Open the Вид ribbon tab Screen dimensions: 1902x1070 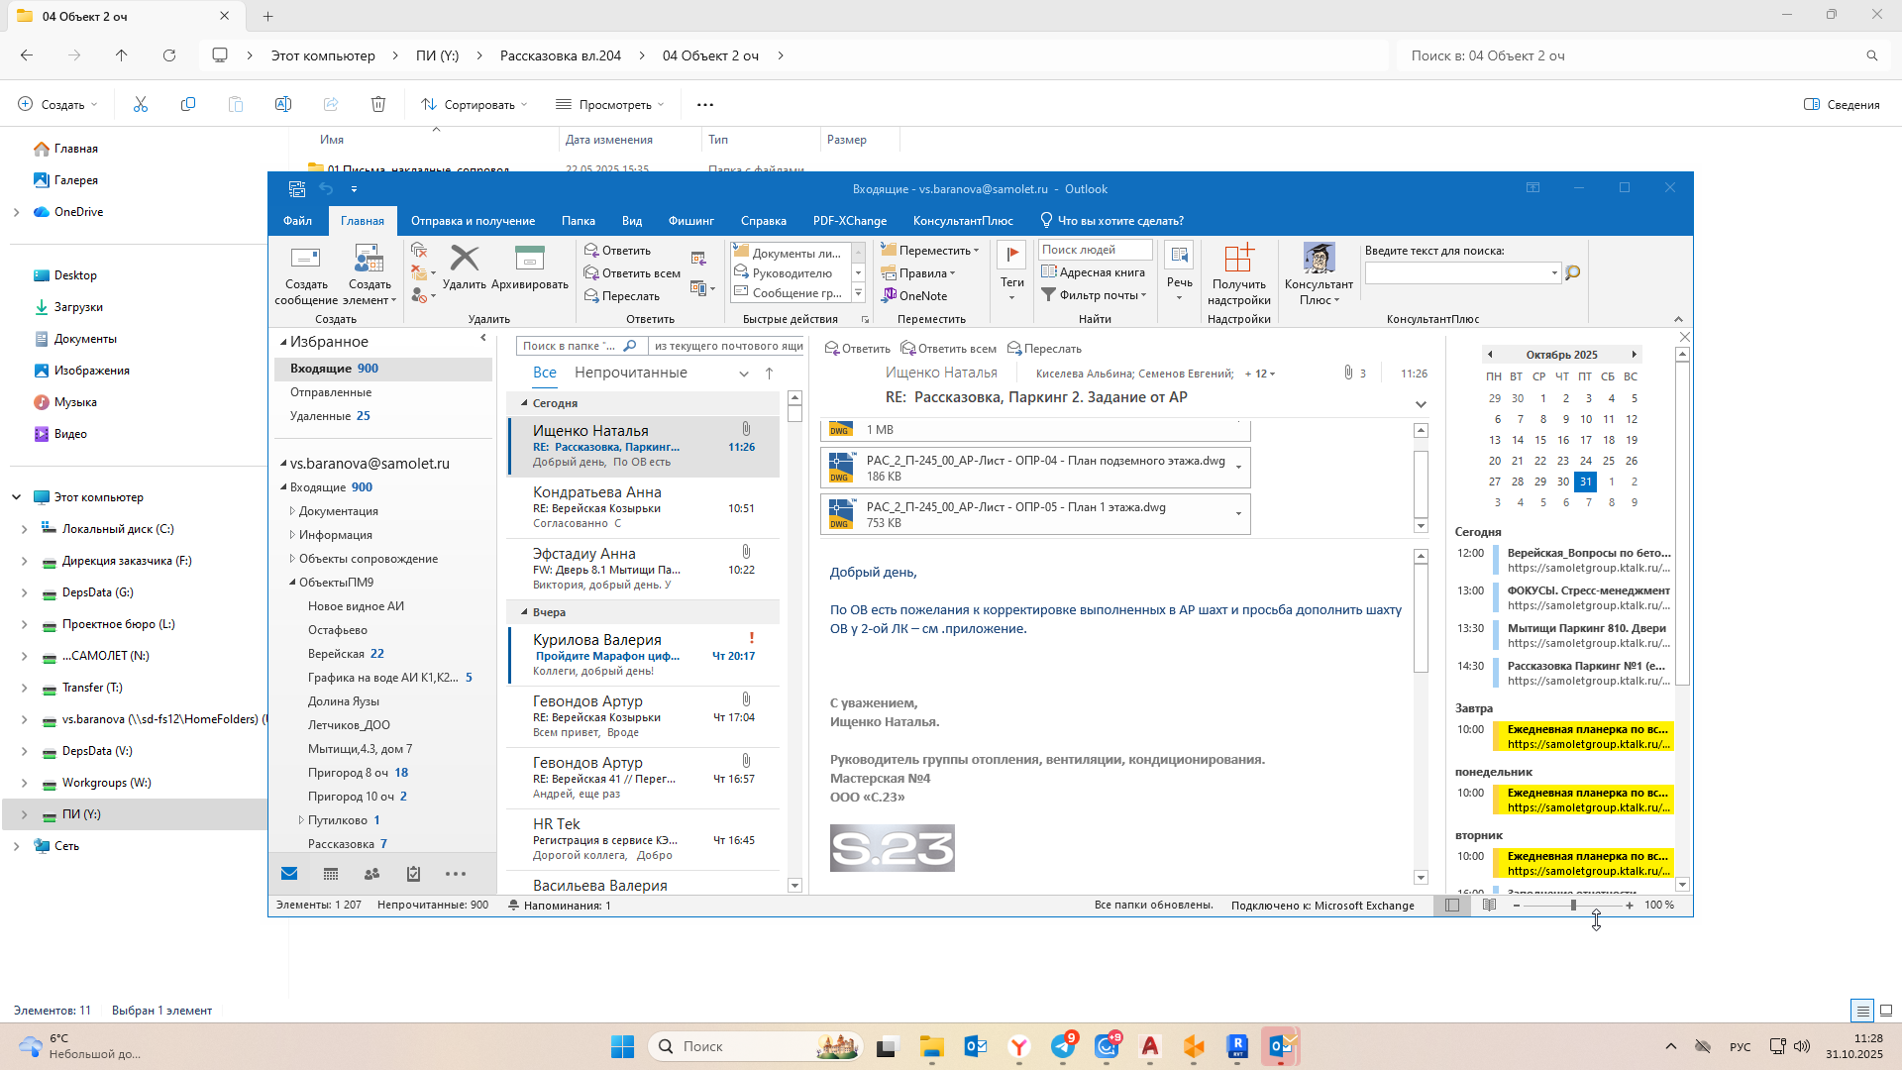pyautogui.click(x=631, y=221)
